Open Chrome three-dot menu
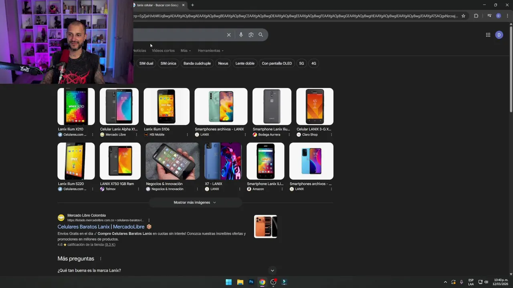This screenshot has width=513, height=288. pos(507,16)
